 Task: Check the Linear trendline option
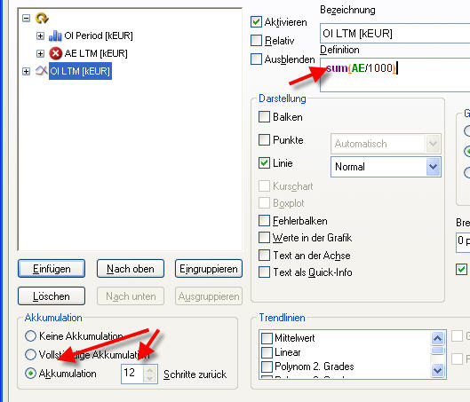(267, 352)
